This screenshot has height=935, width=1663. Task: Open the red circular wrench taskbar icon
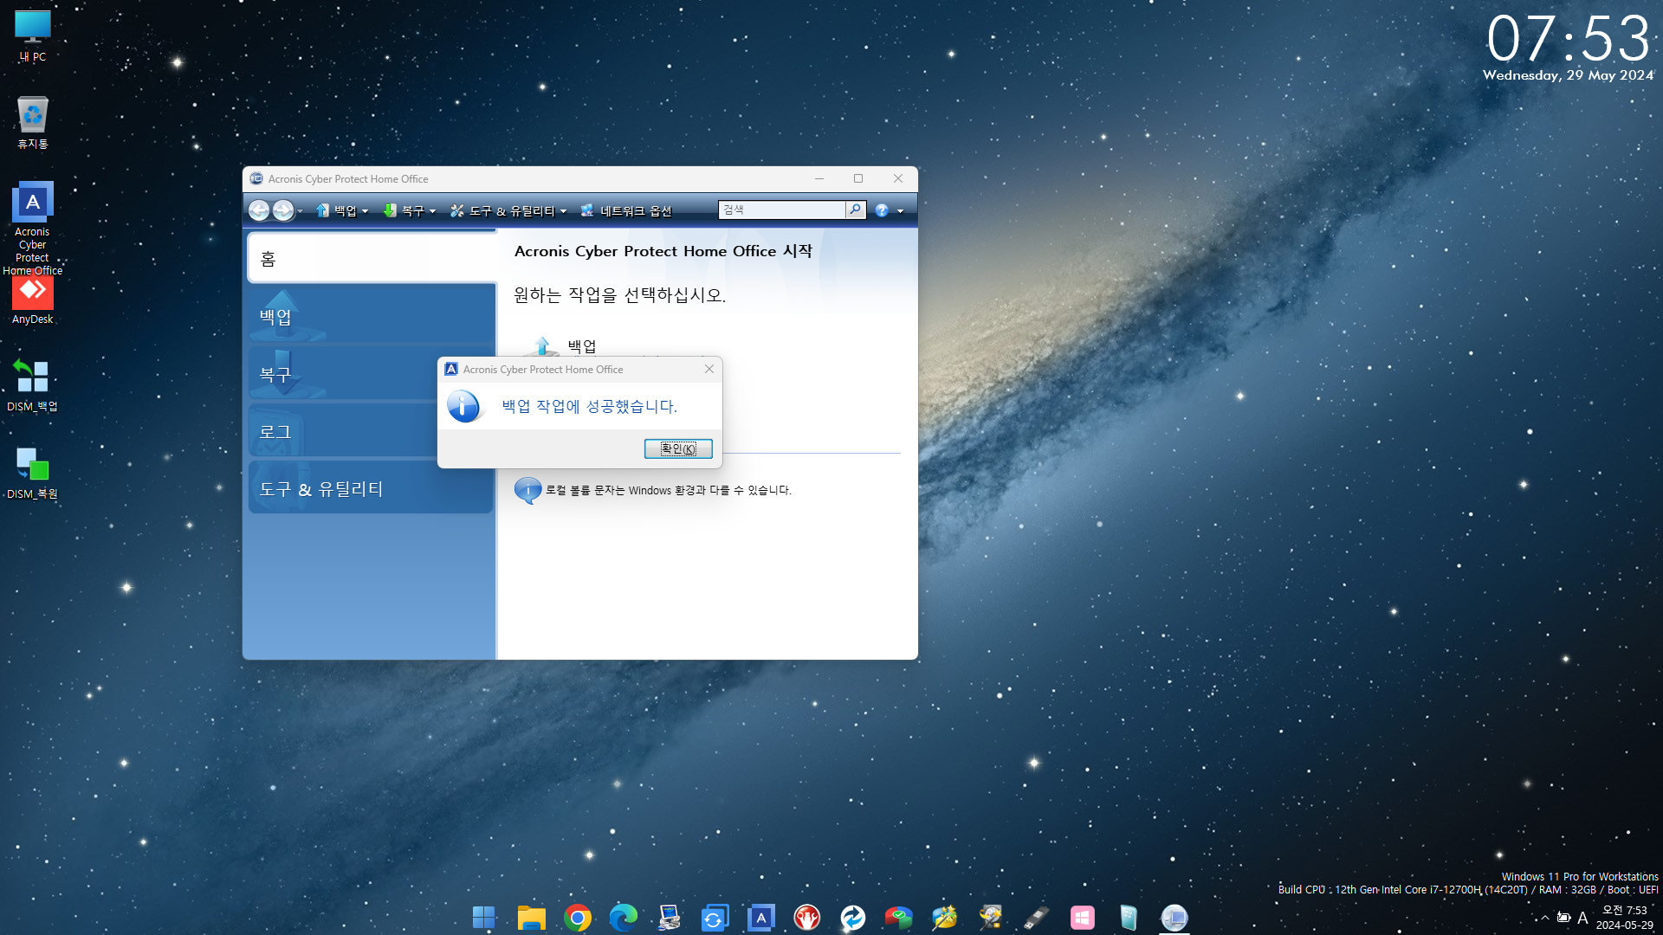coord(807,918)
